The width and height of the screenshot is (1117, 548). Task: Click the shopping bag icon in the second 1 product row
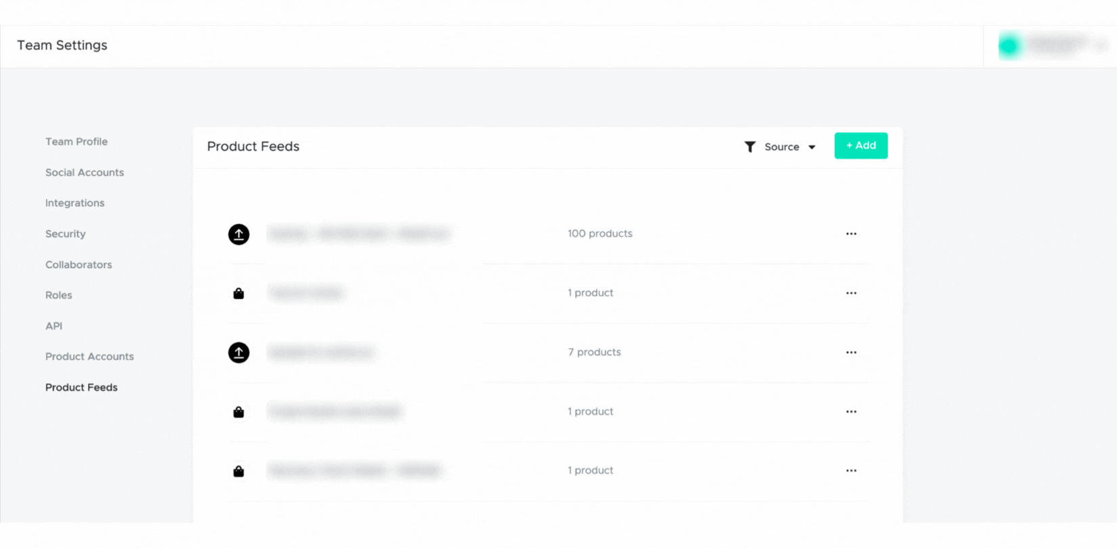point(238,412)
